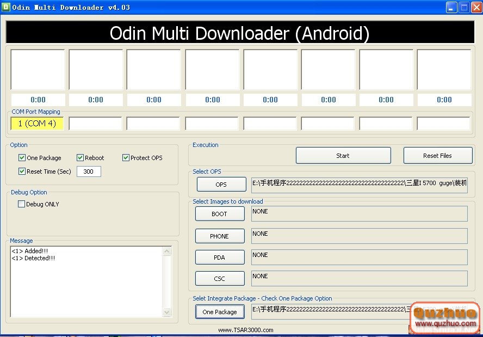The image size is (483, 337).
Task: Select a PDA image via PDA button
Action: (220, 258)
